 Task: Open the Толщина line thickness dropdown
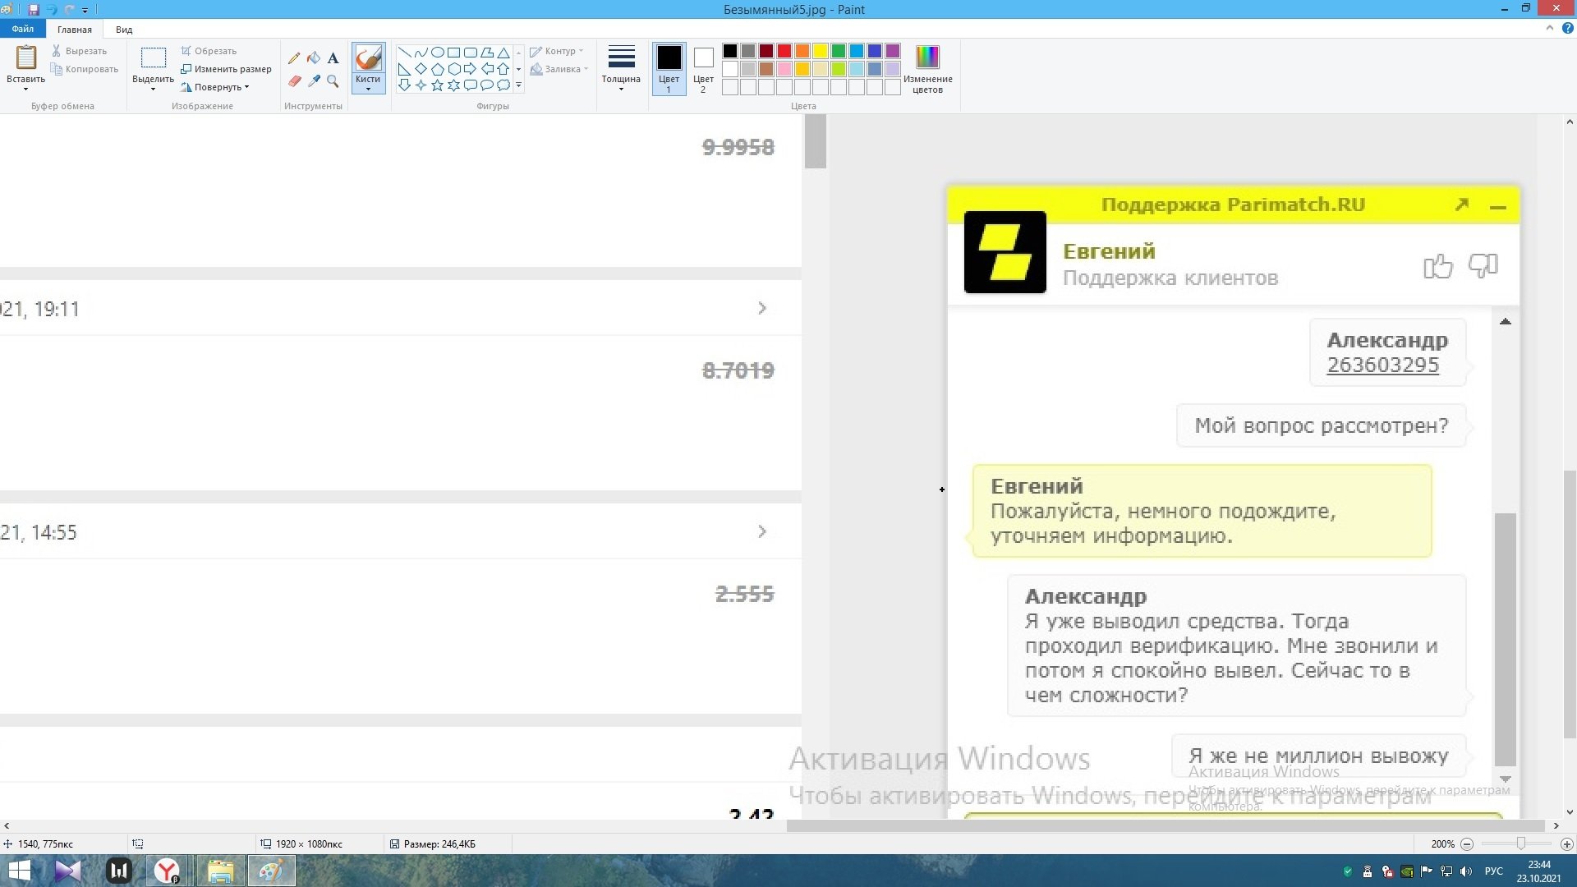point(621,68)
